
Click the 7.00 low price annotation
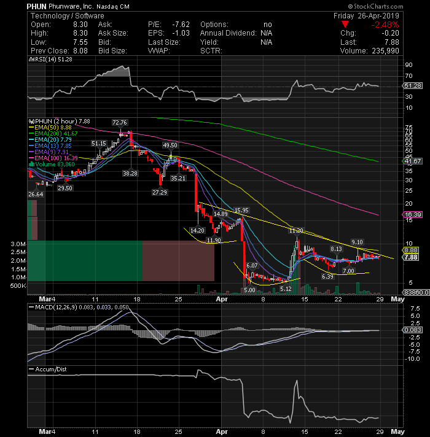pyautogui.click(x=348, y=271)
